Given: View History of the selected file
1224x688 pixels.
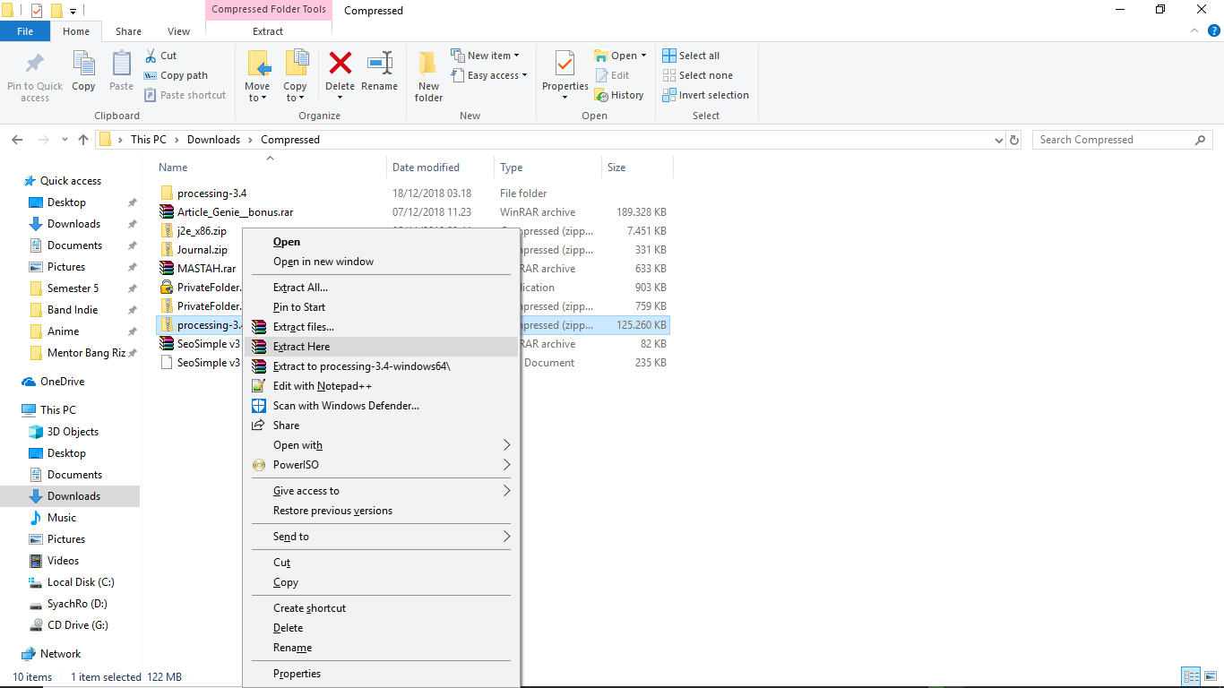Looking at the screenshot, I should [621, 95].
